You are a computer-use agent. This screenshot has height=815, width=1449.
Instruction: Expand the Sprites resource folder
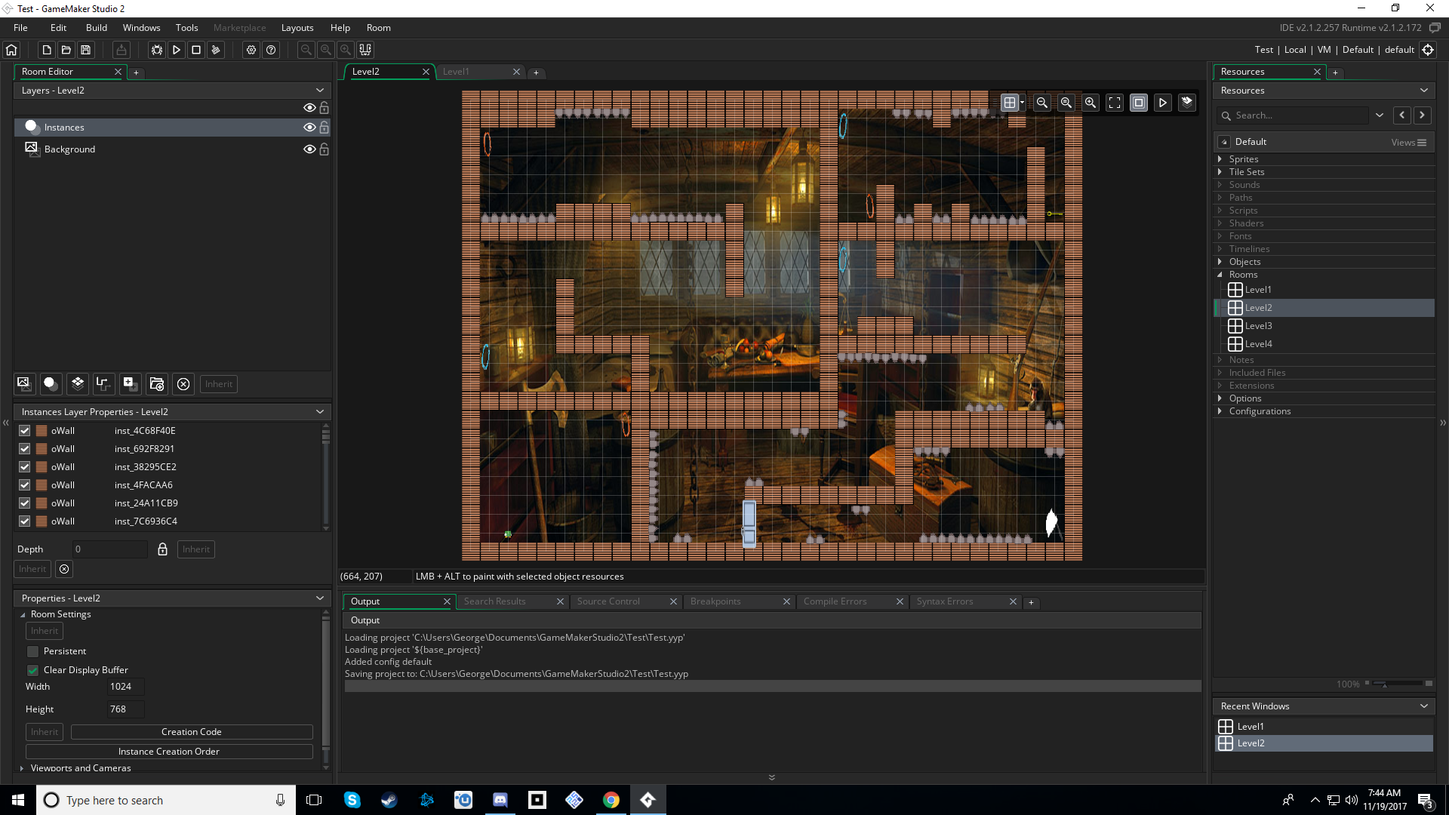(1220, 159)
